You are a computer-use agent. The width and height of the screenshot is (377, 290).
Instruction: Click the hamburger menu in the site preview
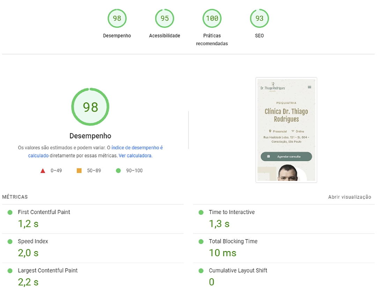309,87
